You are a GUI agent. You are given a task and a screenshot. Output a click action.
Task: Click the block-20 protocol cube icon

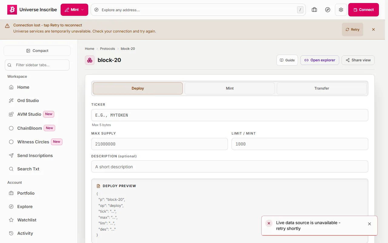click(x=90, y=60)
